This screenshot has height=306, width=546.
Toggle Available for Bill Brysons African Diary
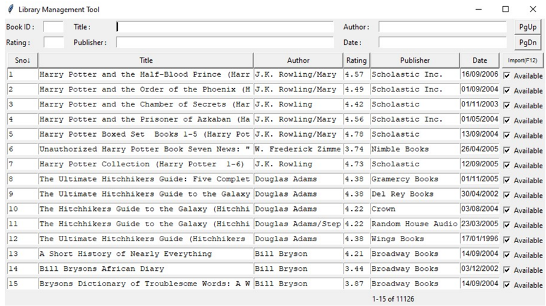pyautogui.click(x=507, y=270)
